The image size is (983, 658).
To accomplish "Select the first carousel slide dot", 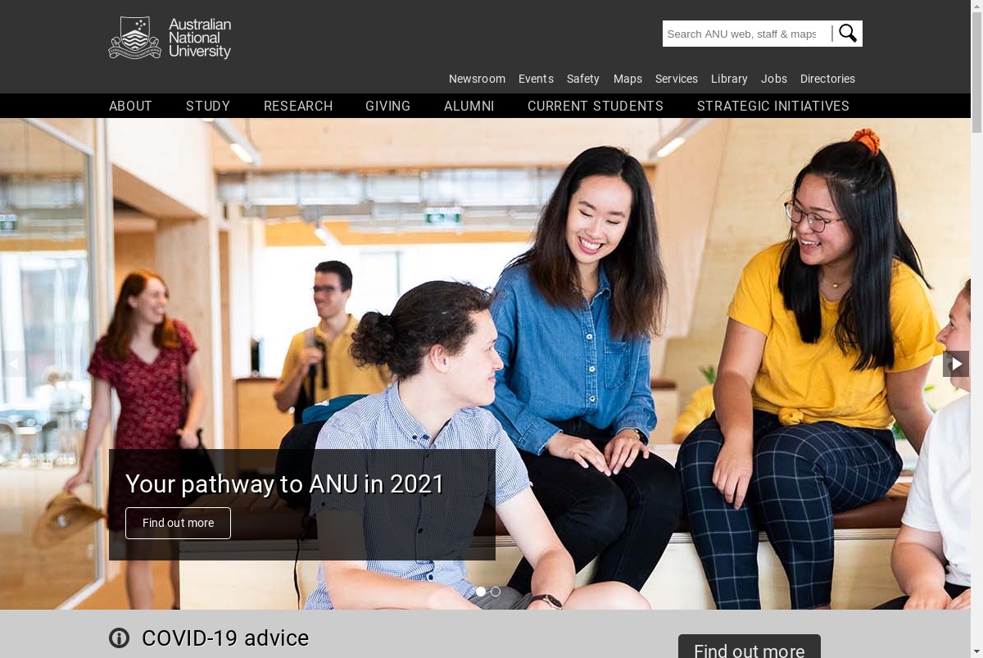I will click(481, 592).
